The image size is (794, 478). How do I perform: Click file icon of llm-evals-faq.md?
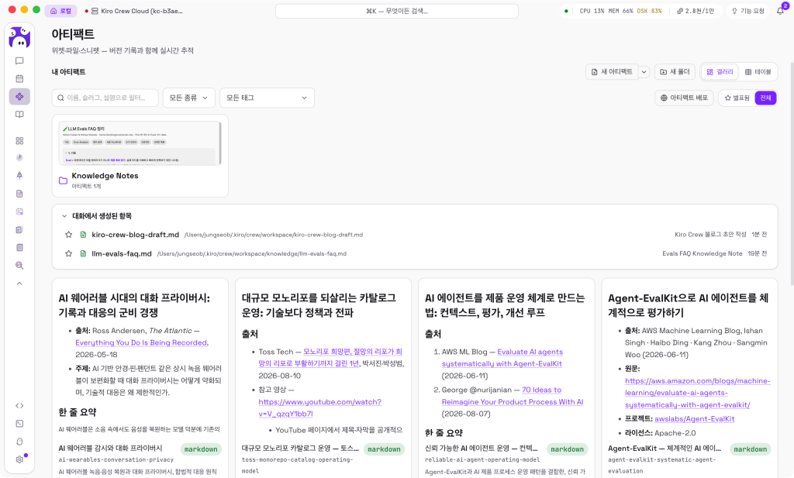click(x=83, y=253)
